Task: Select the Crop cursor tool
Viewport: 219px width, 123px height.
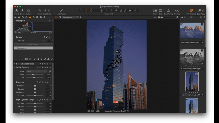Action: tap(96, 11)
